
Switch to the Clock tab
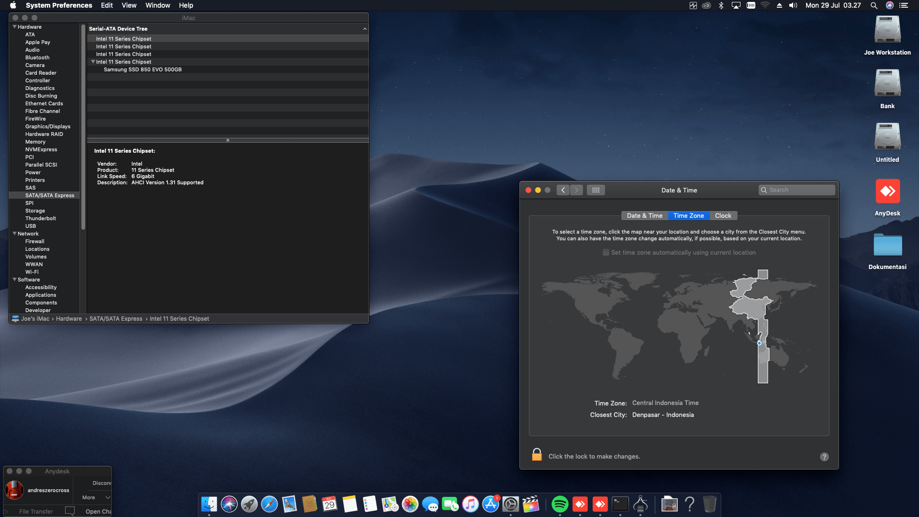point(723,215)
